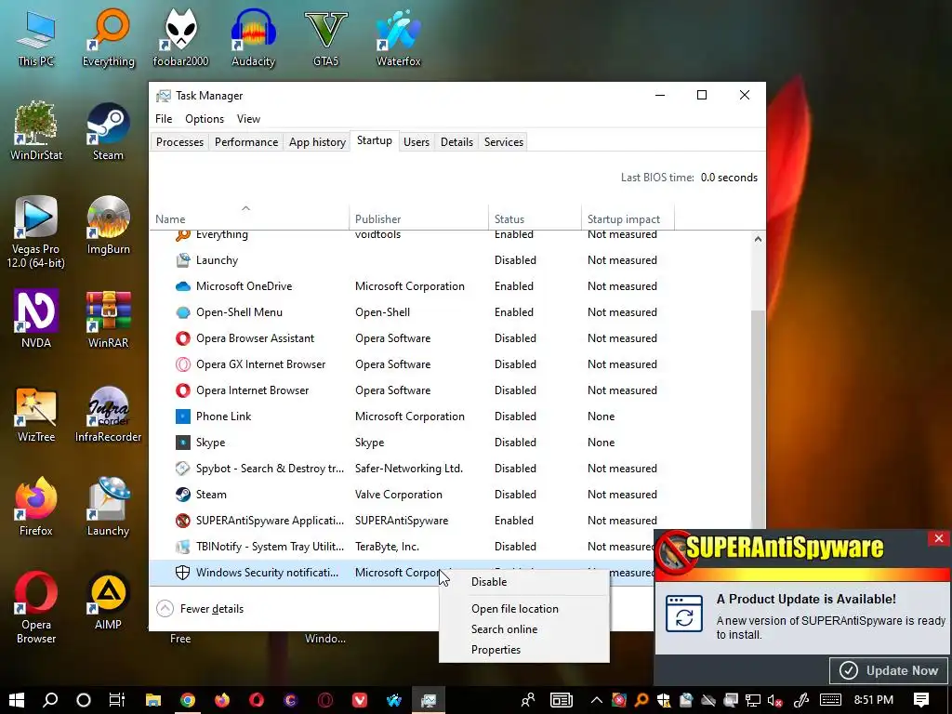Click 'Valve Corporation' publisher text
This screenshot has height=714, width=952.
pos(398,495)
